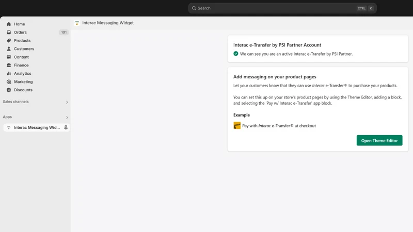The width and height of the screenshot is (413, 232).
Task: Expand the Sales channels section chevron
Action: (x=67, y=102)
